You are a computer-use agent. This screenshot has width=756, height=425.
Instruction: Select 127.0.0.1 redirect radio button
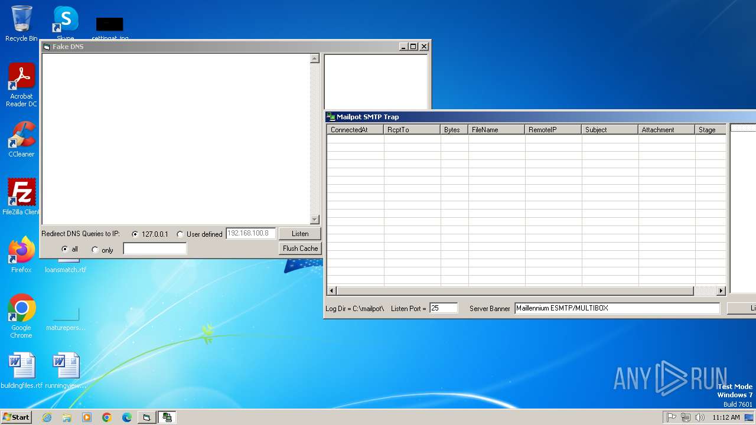[x=135, y=234]
